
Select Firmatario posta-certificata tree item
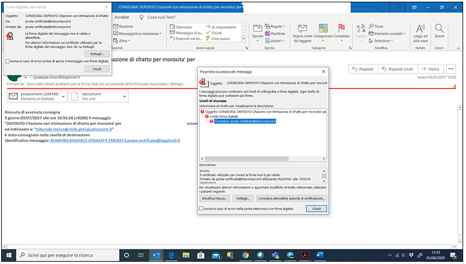[243, 121]
